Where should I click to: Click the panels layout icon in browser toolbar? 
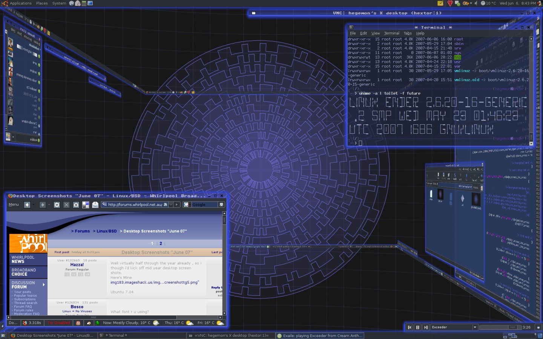86,205
